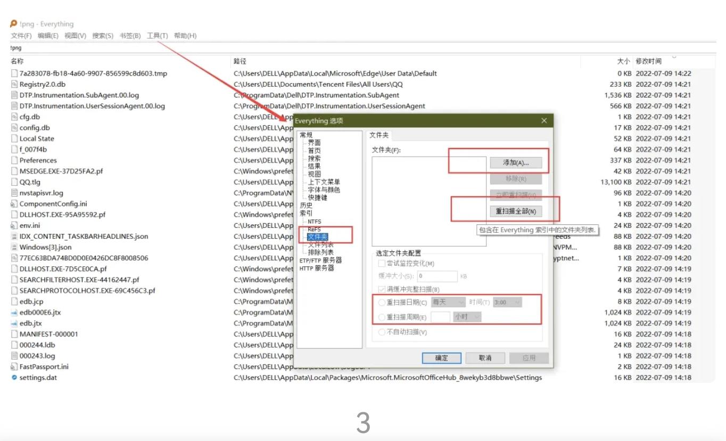Select the env.ini file icon
This screenshot has width=726, height=441.
14,225
